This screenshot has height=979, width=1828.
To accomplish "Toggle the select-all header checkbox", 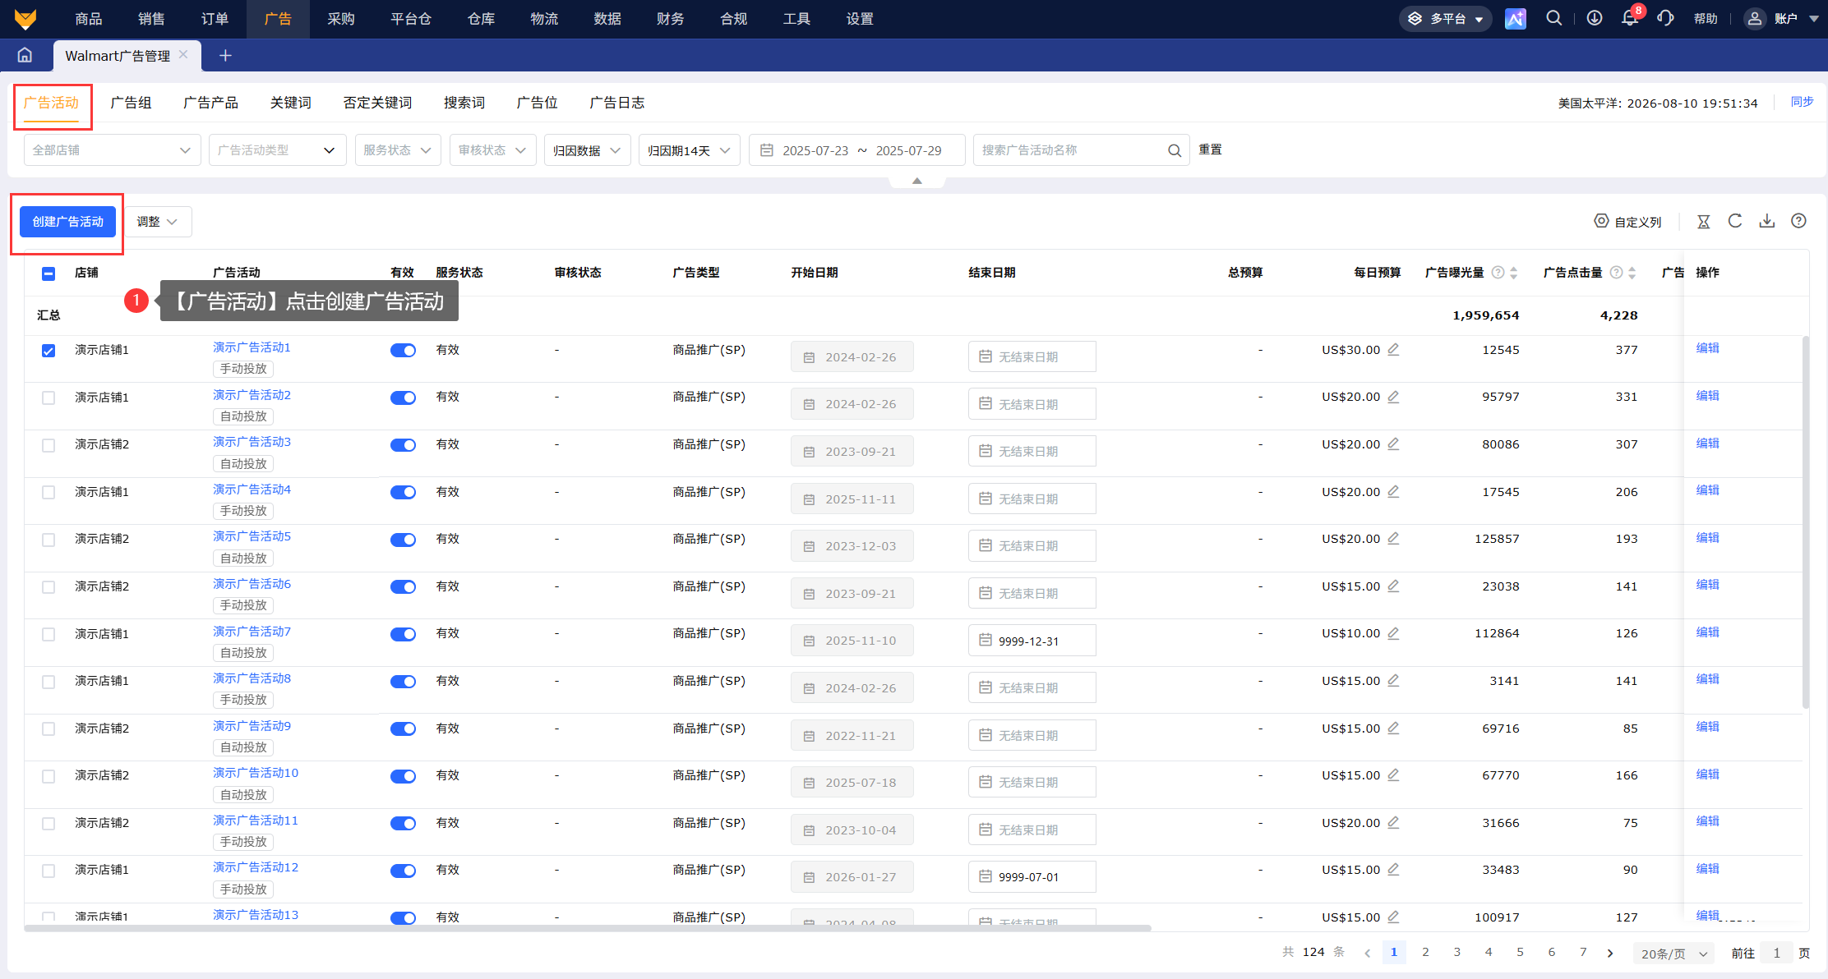I will [x=48, y=273].
